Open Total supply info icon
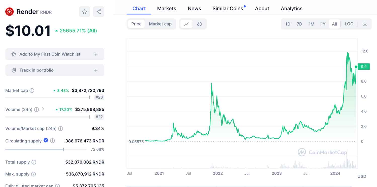 click(x=34, y=162)
